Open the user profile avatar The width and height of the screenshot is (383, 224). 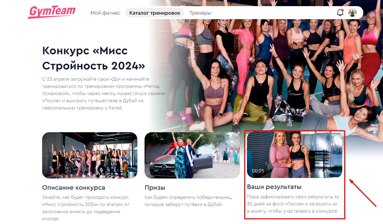(x=352, y=13)
